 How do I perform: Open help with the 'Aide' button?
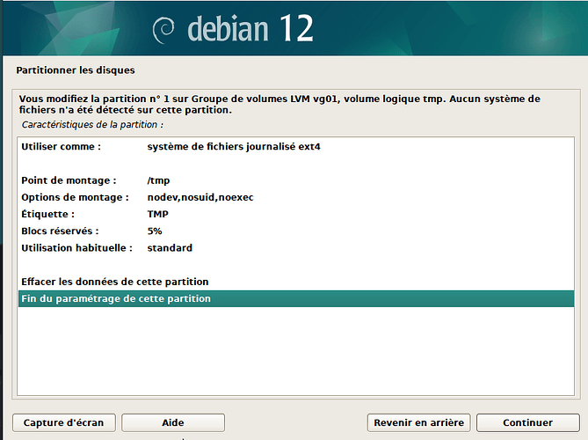pos(173,422)
